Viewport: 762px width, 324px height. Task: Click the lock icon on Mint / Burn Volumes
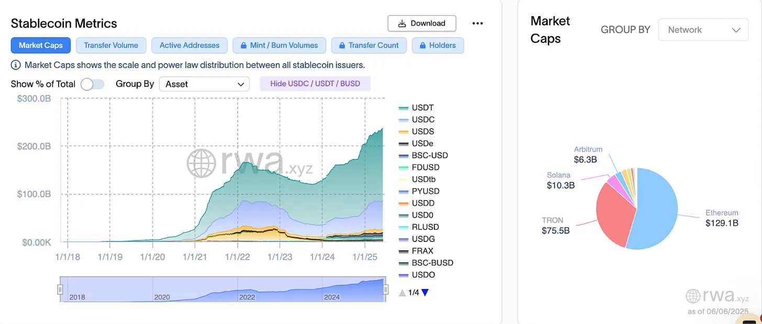point(243,45)
